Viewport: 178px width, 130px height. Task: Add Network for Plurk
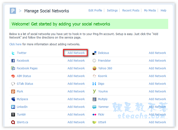tap(76, 92)
